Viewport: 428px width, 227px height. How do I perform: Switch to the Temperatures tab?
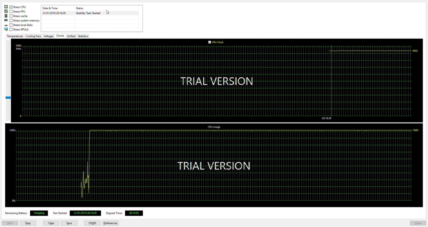tap(15, 36)
